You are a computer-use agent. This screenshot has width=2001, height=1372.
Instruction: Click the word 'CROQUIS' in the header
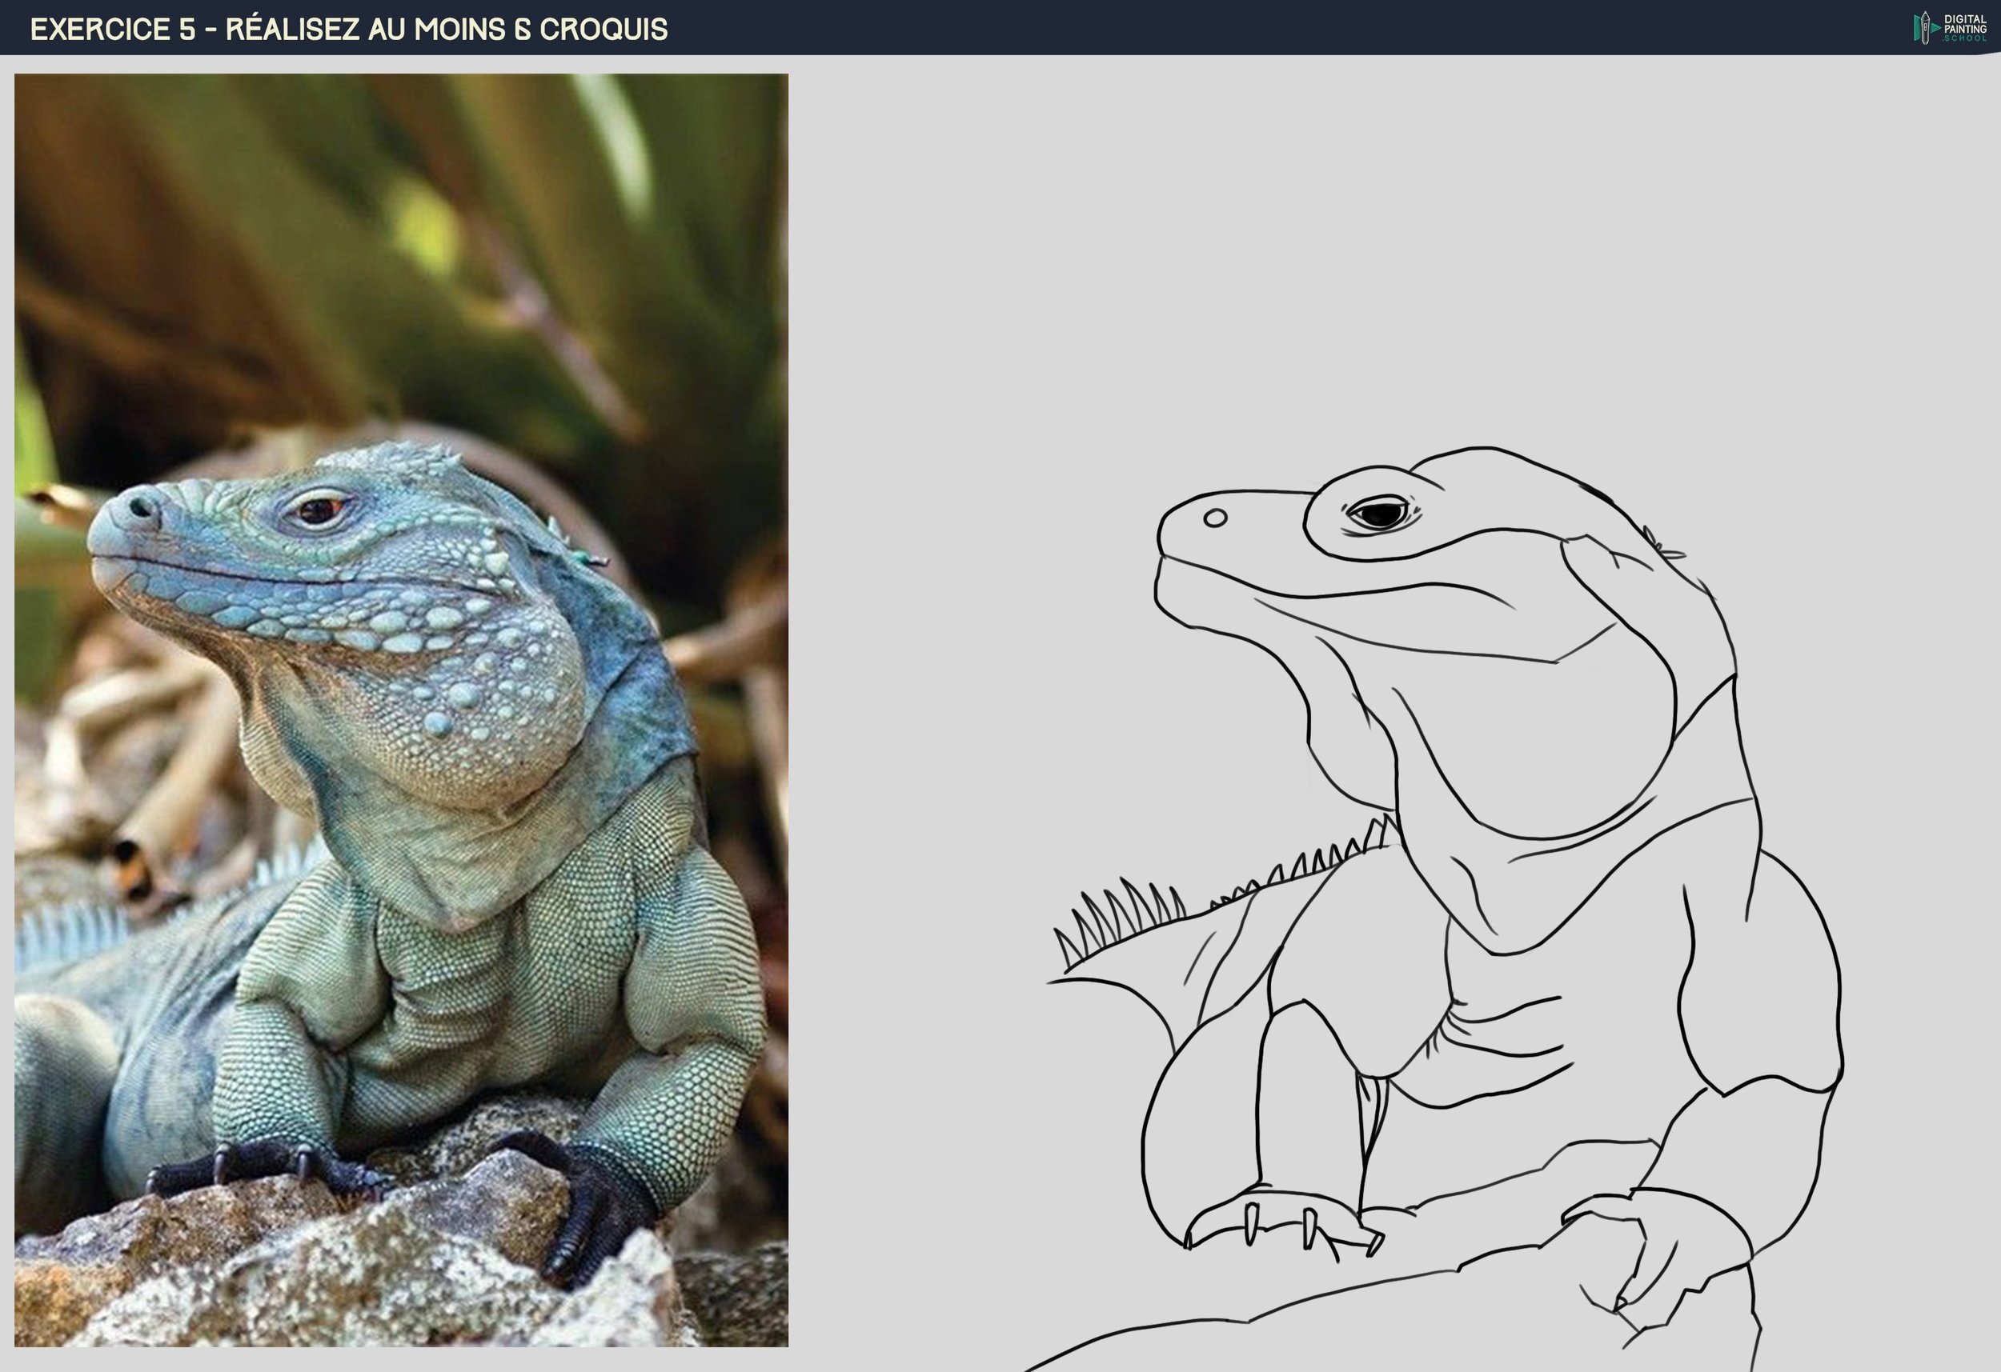[603, 30]
